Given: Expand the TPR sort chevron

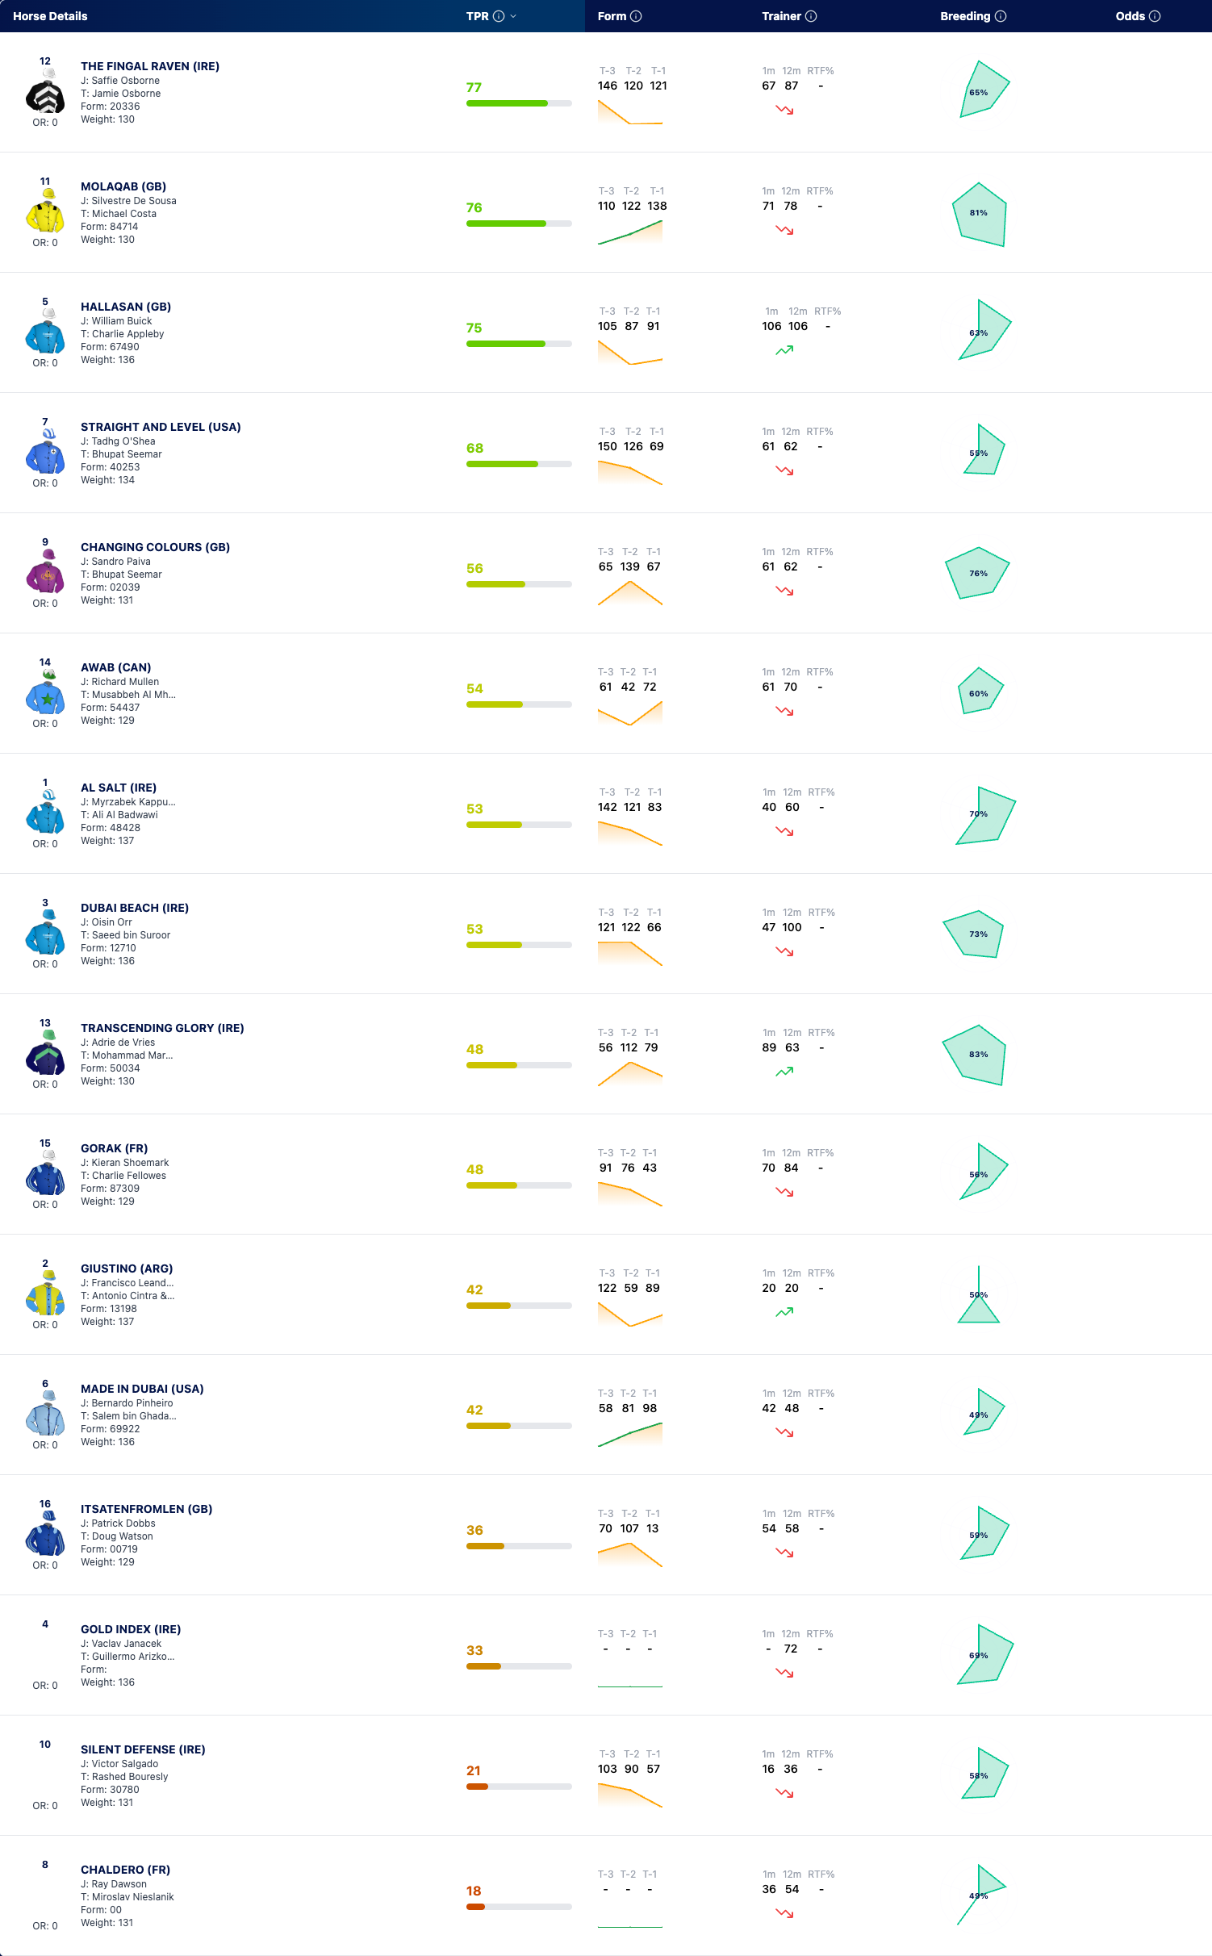Looking at the screenshot, I should tap(513, 16).
